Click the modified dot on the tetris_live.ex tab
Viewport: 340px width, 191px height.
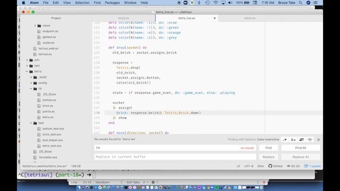(x=215, y=18)
